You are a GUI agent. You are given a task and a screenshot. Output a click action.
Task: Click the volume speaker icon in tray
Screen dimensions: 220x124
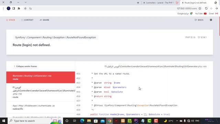[192, 121]
